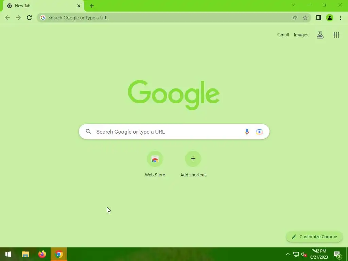Click Customize Chrome button
Screen dimensions: 348x261
(314, 237)
